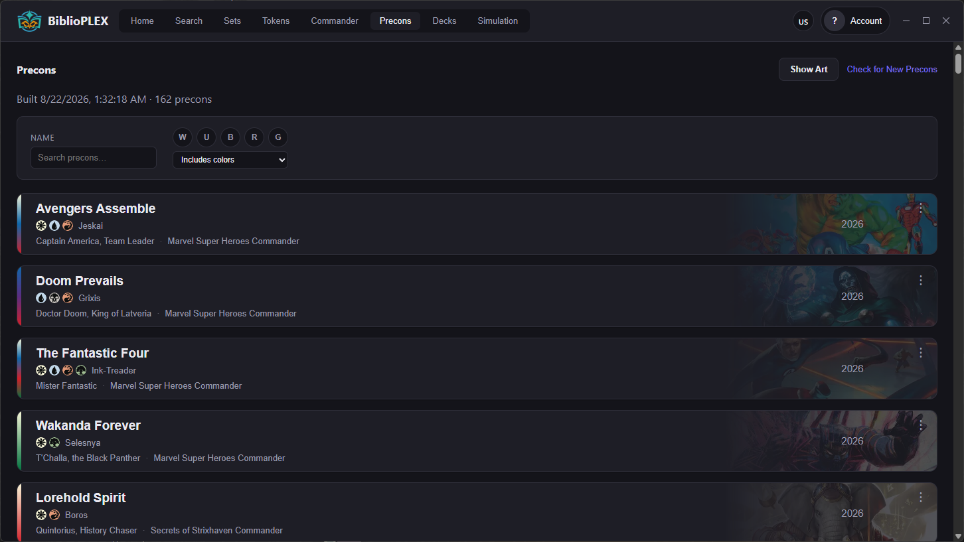This screenshot has height=542, width=964.
Task: Open the options menu for The Fantastic Four
Action: (x=921, y=353)
